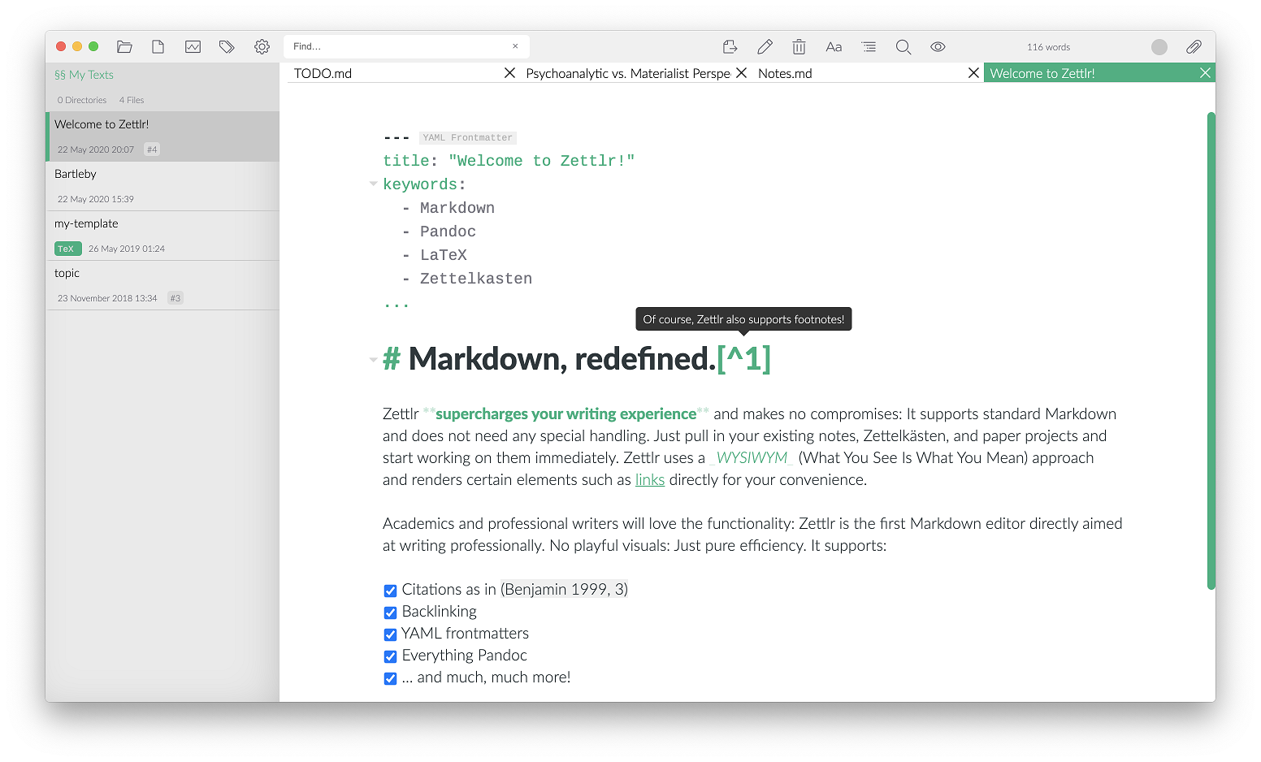The width and height of the screenshot is (1261, 762).
Task: Click the 116 words counter
Action: coord(1048,47)
